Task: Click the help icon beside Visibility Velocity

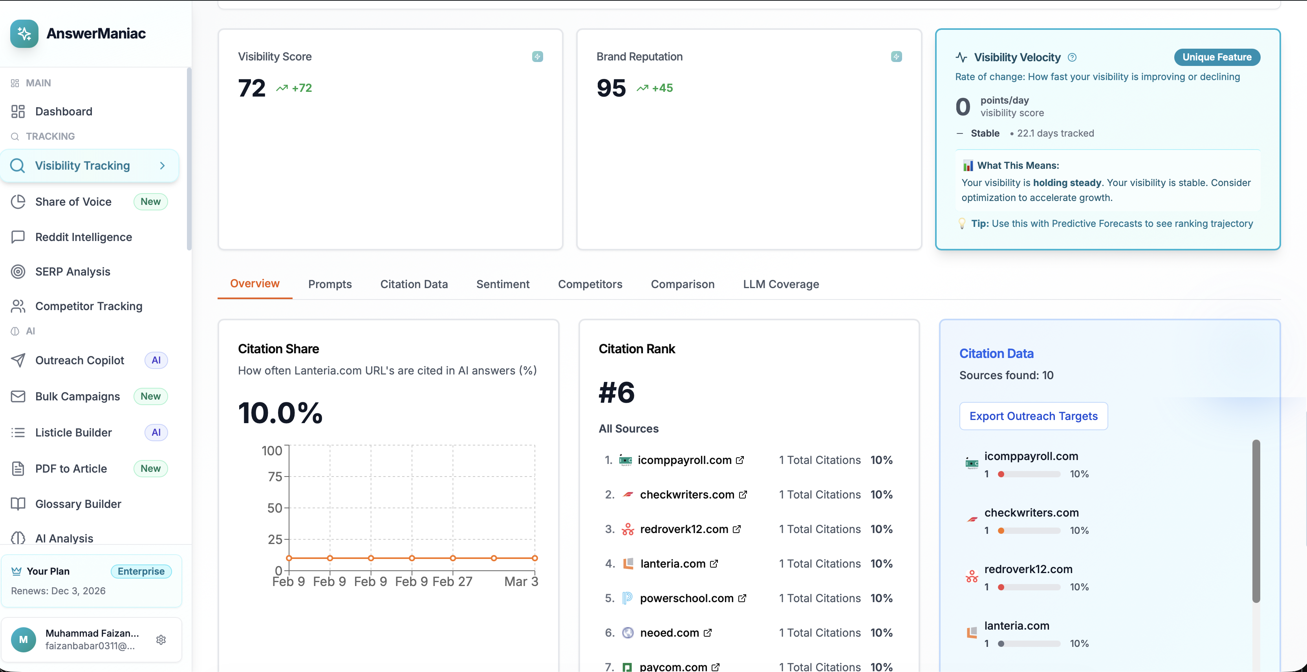Action: click(1072, 57)
